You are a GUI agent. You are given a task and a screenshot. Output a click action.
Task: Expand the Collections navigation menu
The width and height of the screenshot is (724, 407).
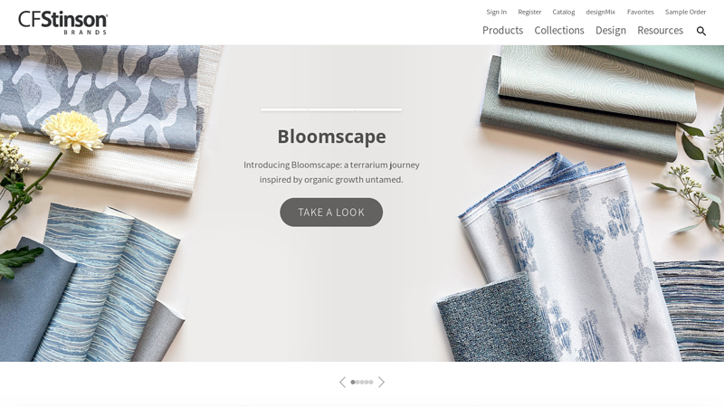559,31
